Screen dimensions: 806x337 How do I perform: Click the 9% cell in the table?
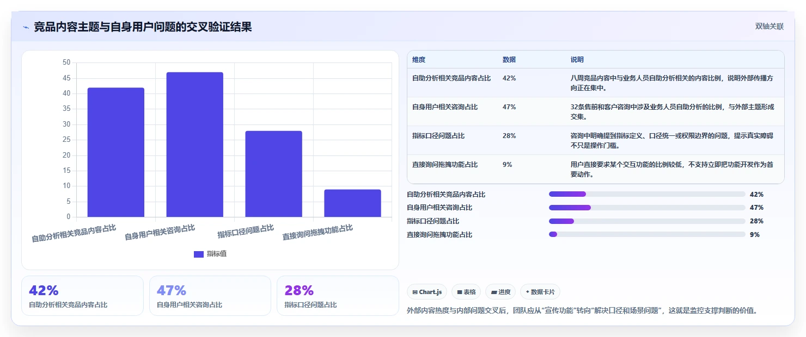[508, 165]
